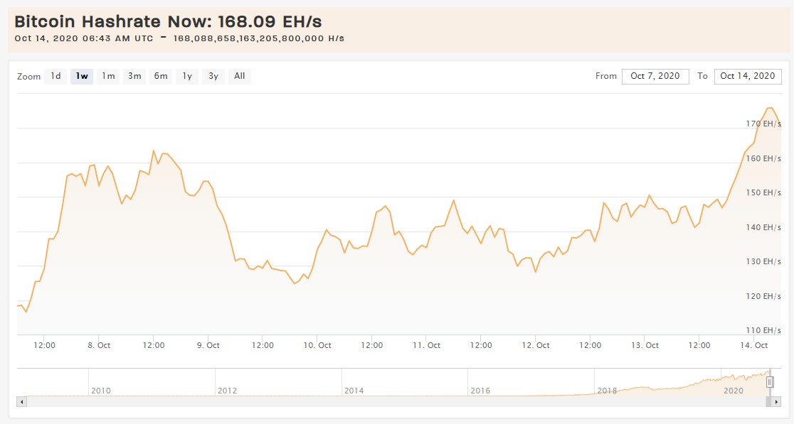Click the hashrate peak near 14. Oct

(x=771, y=108)
